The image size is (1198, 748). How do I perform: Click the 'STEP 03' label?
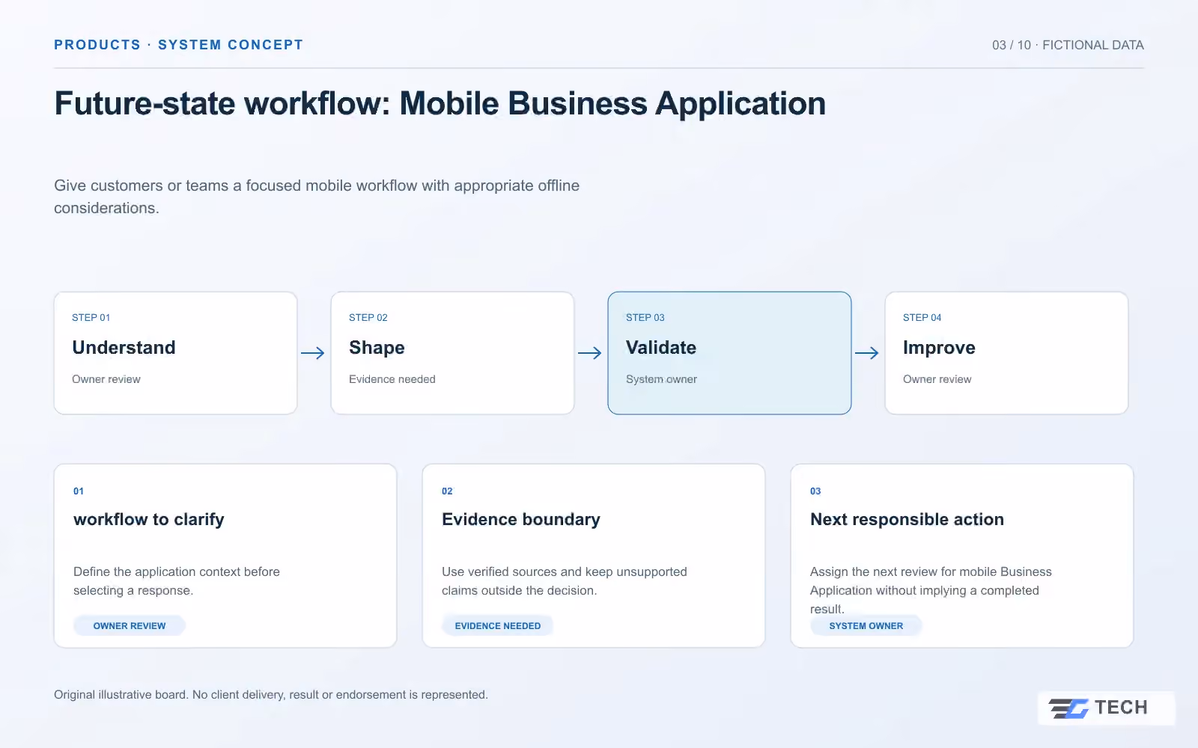pyautogui.click(x=645, y=317)
